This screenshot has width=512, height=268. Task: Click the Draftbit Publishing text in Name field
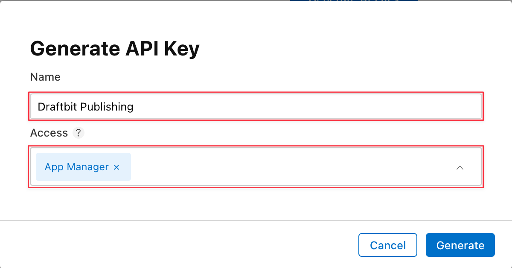[85, 107]
